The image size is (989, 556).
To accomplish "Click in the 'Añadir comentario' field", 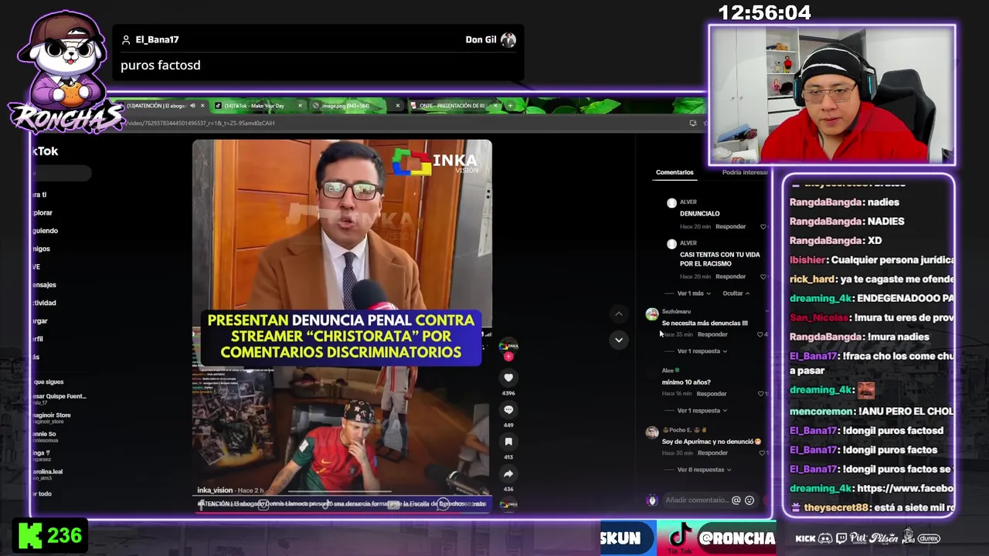I will [696, 500].
